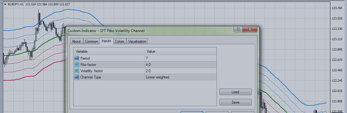Click the Volatility factor type icon
The image size is (347, 113).
tap(77, 71)
